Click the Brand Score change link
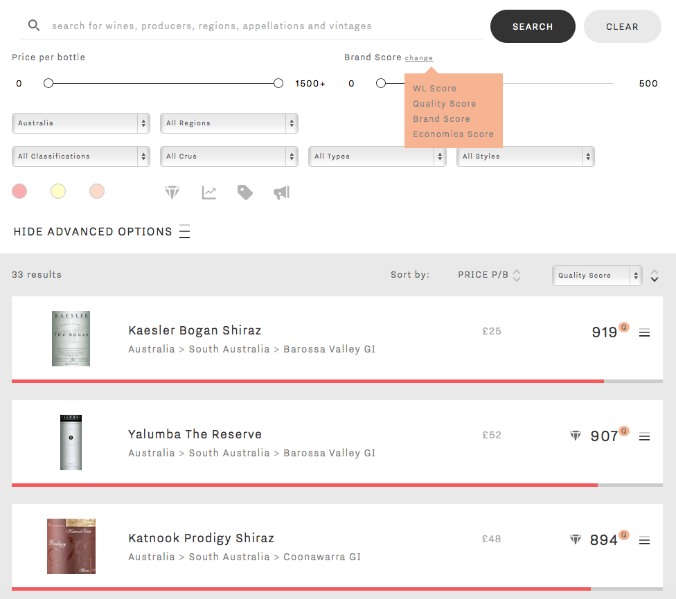The image size is (676, 599). (418, 57)
